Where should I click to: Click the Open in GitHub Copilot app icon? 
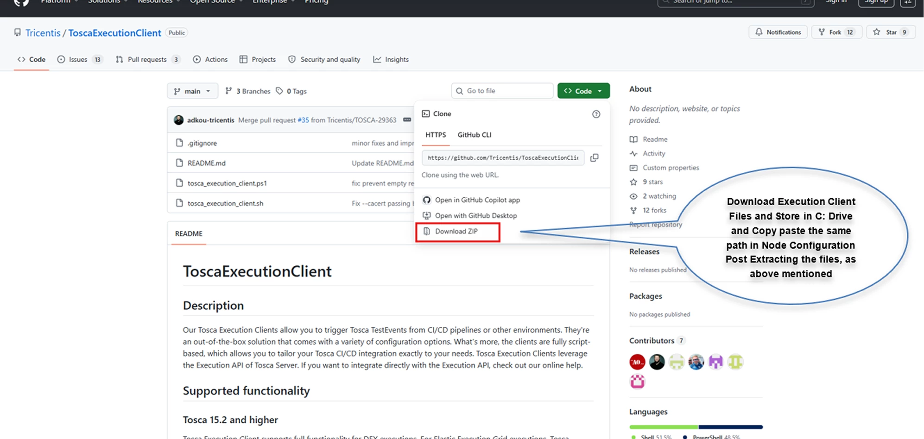pos(427,200)
